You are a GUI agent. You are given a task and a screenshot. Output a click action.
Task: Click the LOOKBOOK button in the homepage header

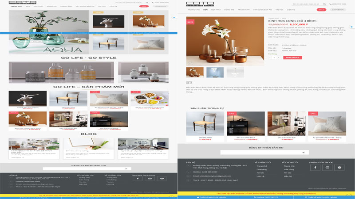point(160,6)
